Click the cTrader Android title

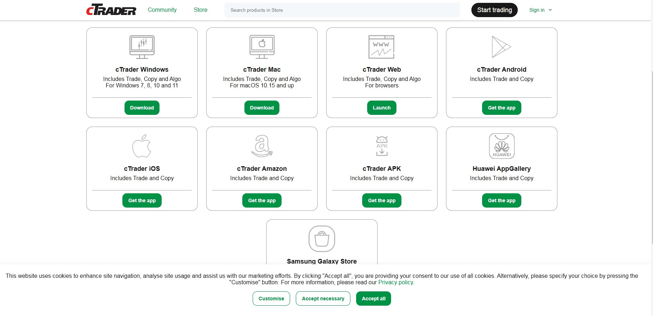point(502,70)
